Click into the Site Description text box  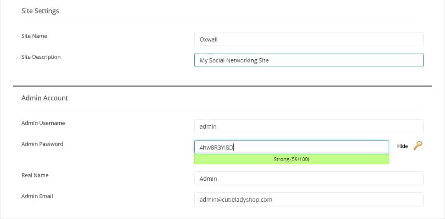click(x=309, y=60)
